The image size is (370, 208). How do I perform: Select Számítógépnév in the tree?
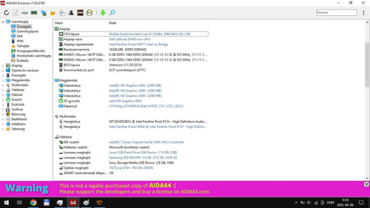pos(28,31)
